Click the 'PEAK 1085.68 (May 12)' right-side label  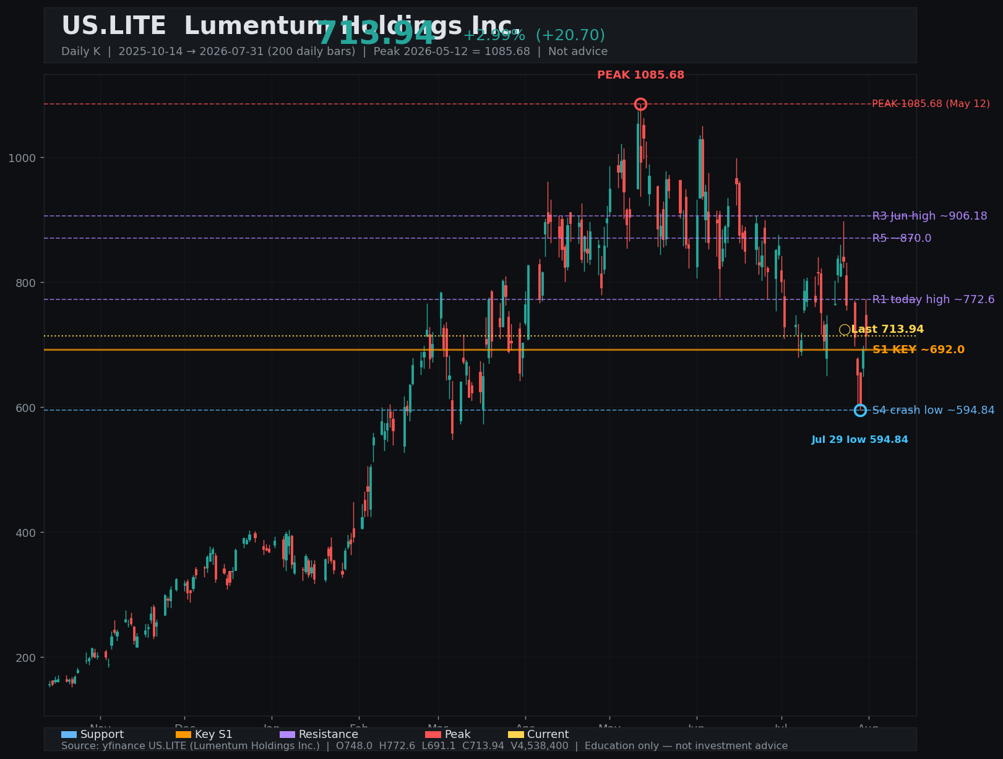tap(931, 104)
